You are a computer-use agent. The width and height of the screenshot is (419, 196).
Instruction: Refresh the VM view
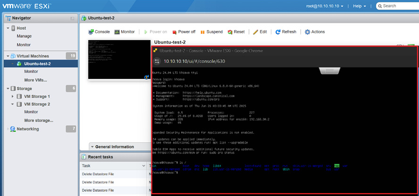pos(285,32)
